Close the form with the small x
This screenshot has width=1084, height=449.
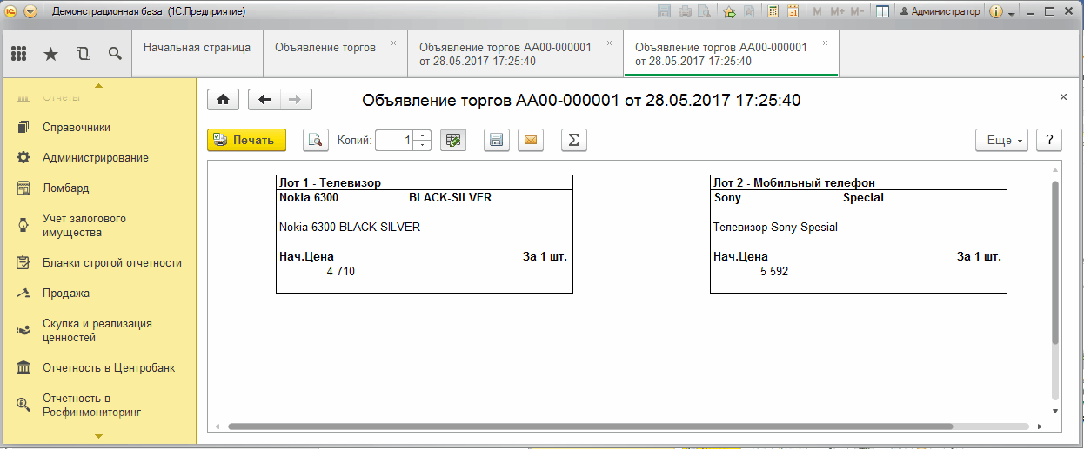1063,97
